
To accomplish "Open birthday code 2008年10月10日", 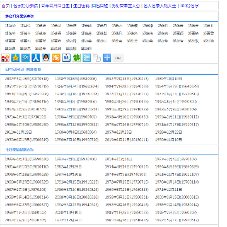I will 68,212.
